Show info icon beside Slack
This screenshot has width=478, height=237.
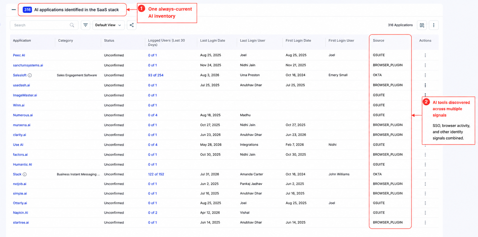[x=25, y=174]
